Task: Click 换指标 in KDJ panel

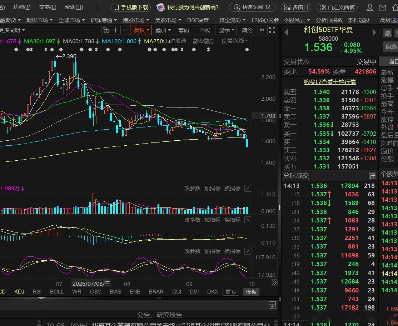Action: (x=232, y=251)
